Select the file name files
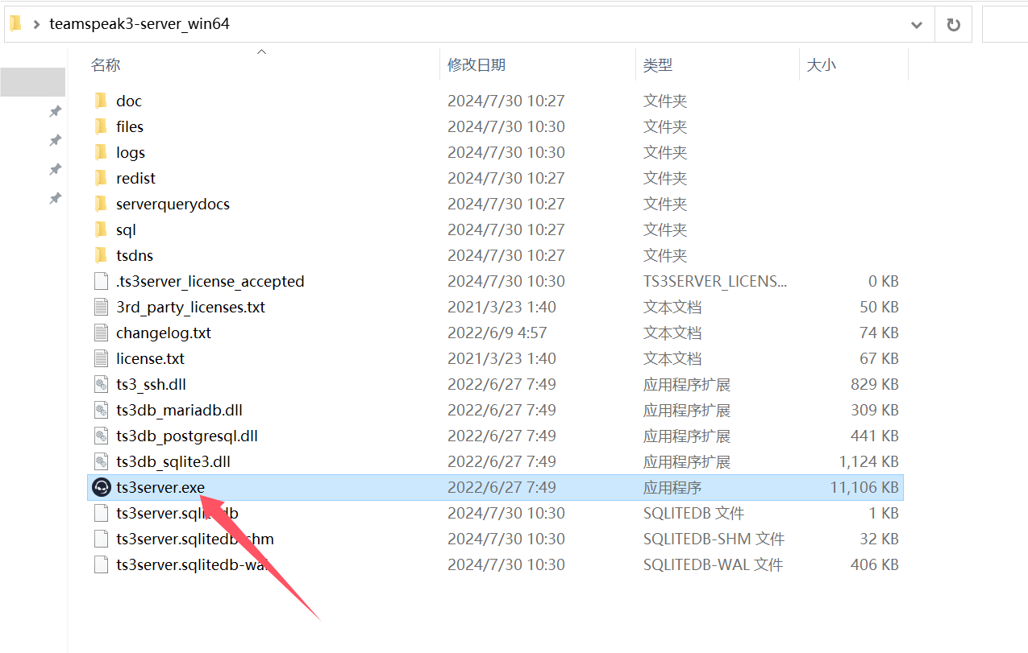Screen dimensions: 1028x653 tap(130, 126)
